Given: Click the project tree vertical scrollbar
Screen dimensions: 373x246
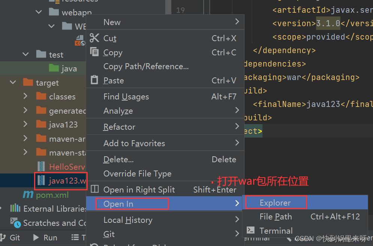Looking at the screenshot, I should pos(168,7).
